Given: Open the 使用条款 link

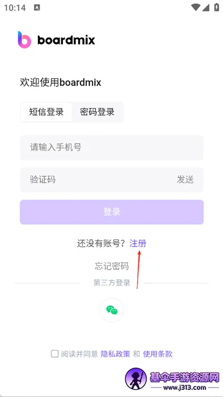Looking at the screenshot, I should [158, 353].
